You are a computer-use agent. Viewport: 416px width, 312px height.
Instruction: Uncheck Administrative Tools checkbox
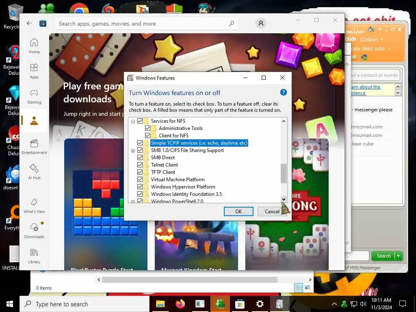[148, 128]
